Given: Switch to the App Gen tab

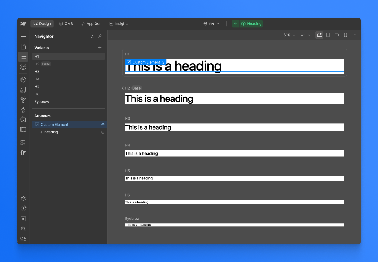Looking at the screenshot, I should pyautogui.click(x=91, y=24).
